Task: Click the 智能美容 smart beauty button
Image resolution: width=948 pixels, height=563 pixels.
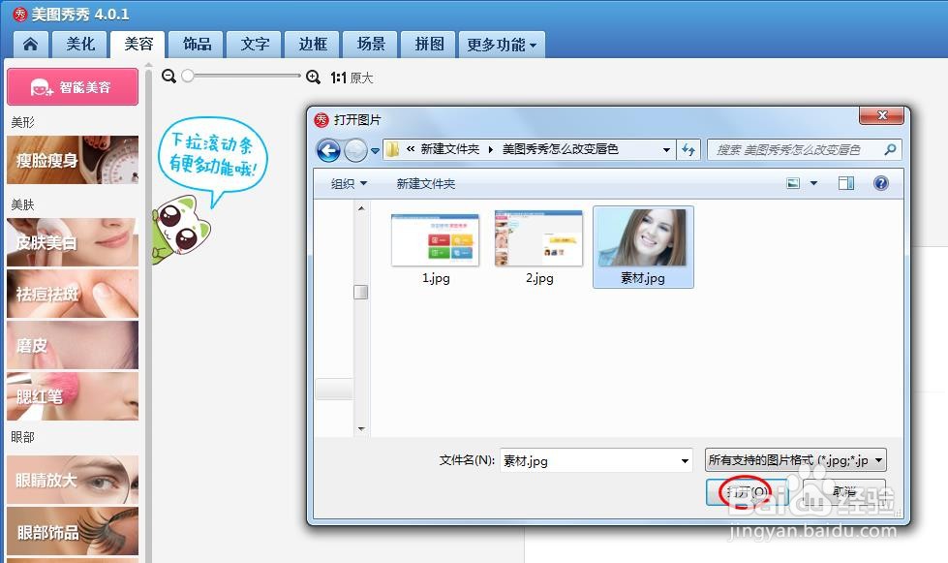Action: pos(73,86)
